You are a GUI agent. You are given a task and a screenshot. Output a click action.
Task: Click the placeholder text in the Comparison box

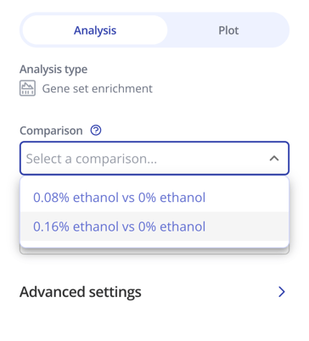pos(92,159)
